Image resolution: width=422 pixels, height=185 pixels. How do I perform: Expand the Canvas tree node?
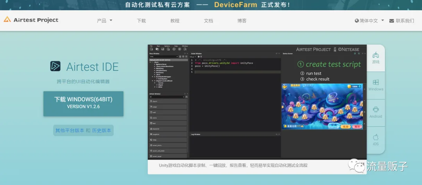pos(155,83)
